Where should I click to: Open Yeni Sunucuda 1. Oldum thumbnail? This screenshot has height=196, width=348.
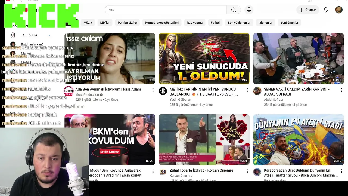pyautogui.click(x=204, y=59)
